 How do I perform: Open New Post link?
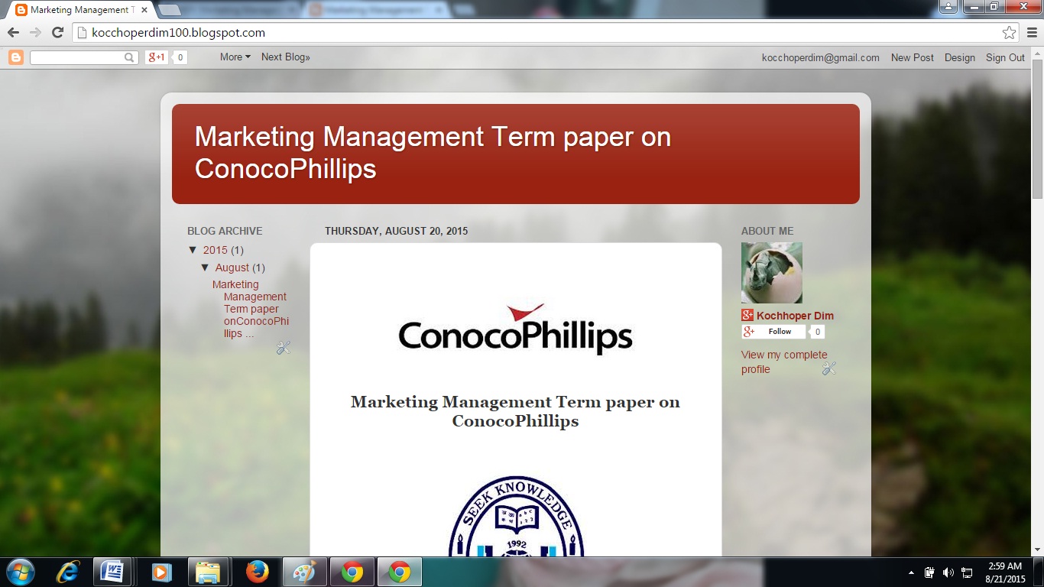pos(913,57)
